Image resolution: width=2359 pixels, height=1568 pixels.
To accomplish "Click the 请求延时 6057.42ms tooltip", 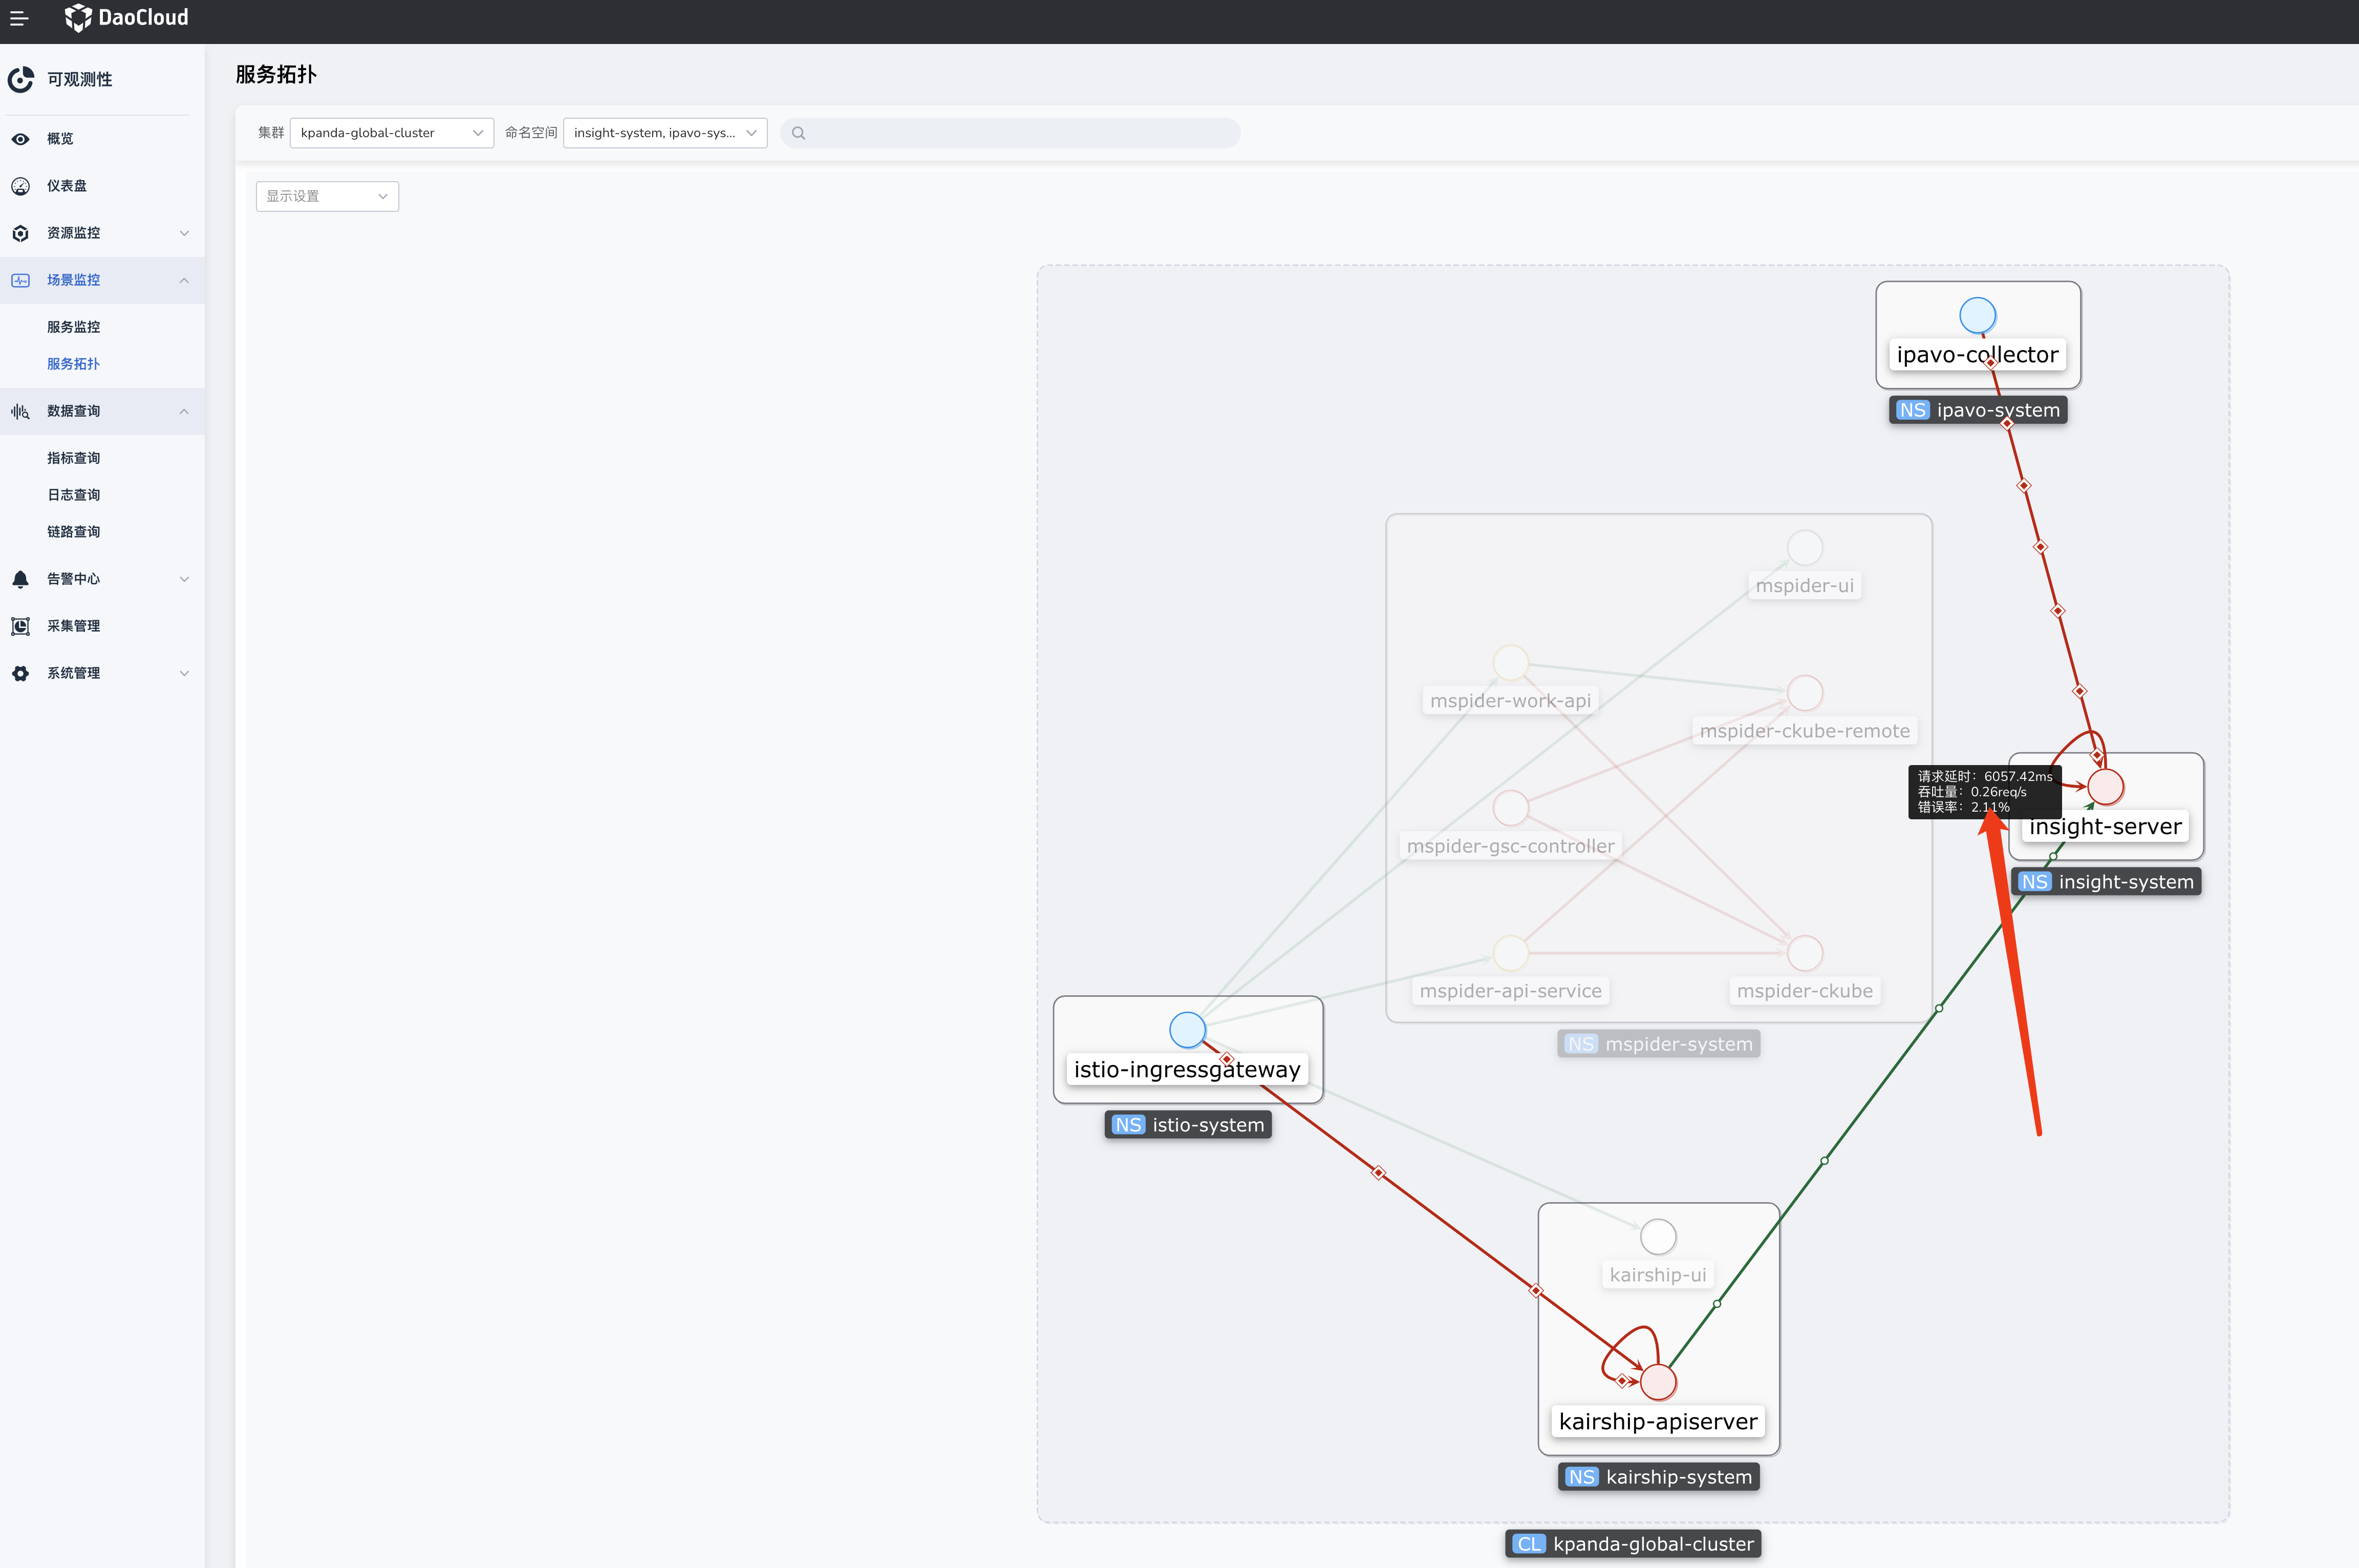I will tap(1985, 792).
